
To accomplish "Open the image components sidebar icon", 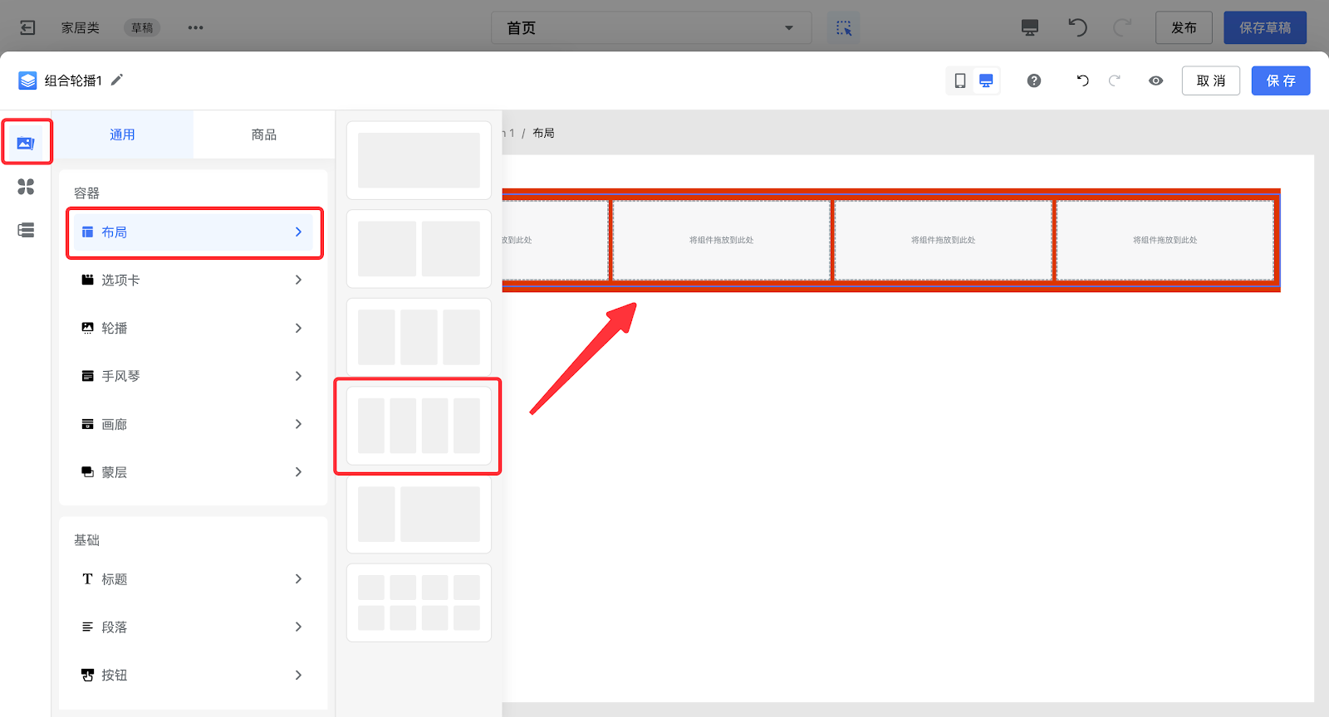I will tap(26, 143).
